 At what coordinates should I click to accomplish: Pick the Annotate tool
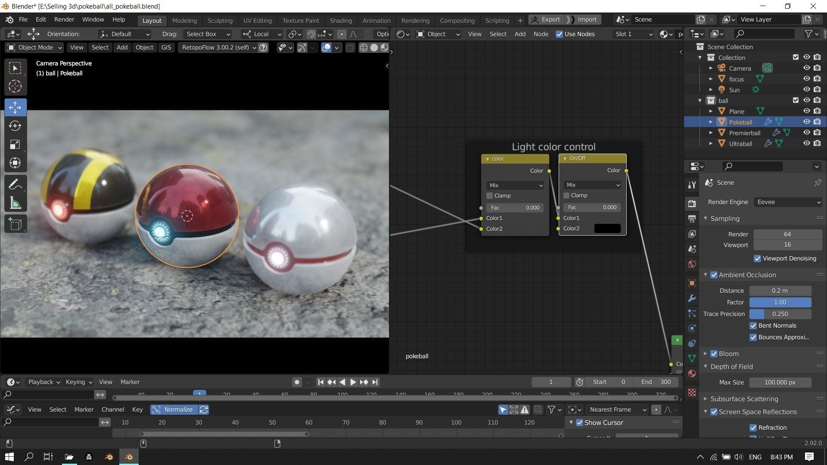[16, 185]
